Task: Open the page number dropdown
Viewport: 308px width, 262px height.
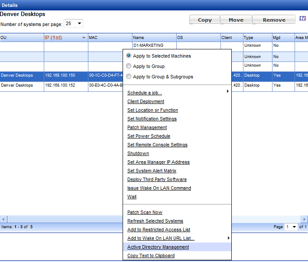Action: coord(291,226)
